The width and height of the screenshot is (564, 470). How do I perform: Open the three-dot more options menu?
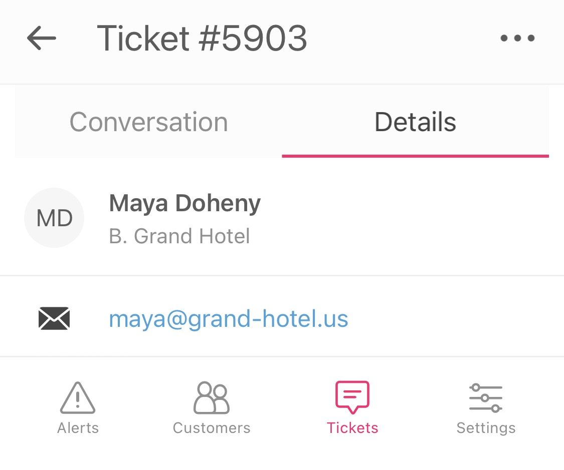click(517, 38)
